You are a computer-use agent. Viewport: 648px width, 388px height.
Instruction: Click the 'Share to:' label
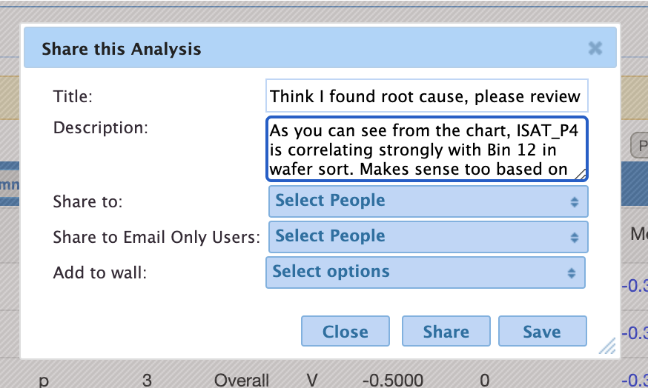tap(88, 201)
